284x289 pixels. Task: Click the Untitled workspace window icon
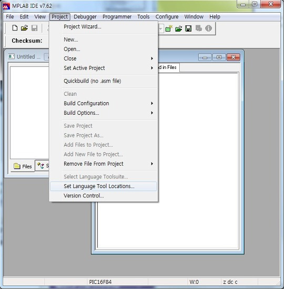click(11, 56)
